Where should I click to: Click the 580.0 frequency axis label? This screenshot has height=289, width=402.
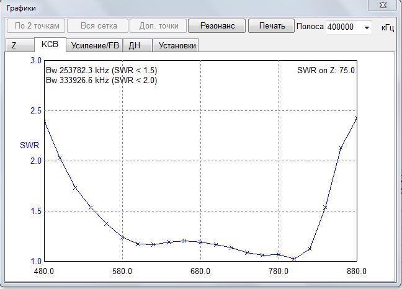tap(122, 271)
